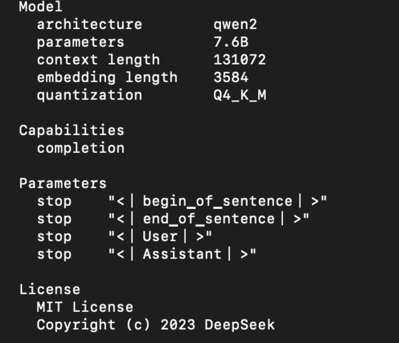Click the begin_of_sentence stop token
The width and height of the screenshot is (399, 343).
click(x=217, y=201)
